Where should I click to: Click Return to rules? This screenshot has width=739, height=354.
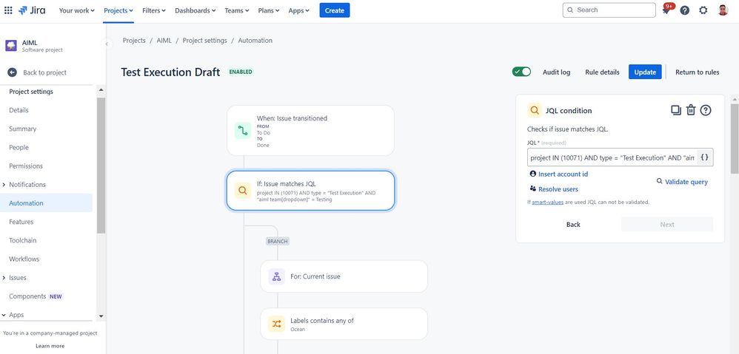pos(697,72)
